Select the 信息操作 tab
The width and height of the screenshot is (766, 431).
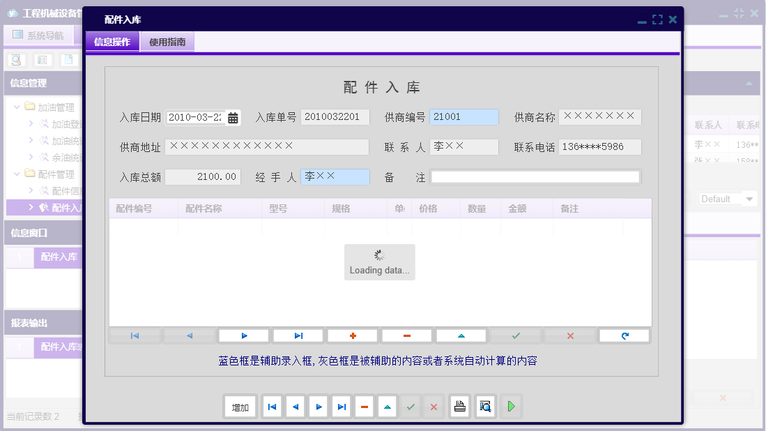point(112,41)
